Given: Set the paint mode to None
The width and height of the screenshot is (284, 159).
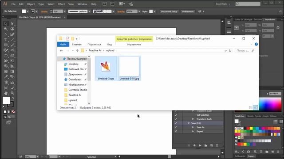Looking at the screenshot, I should [13, 112].
